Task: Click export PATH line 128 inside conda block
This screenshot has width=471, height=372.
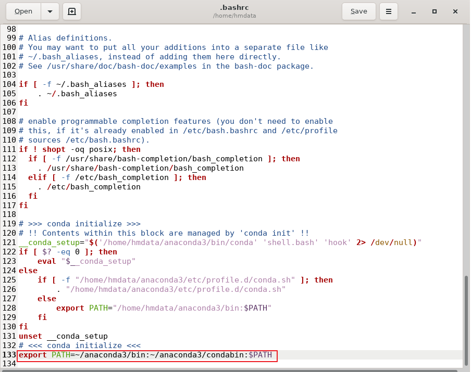Action: [164, 308]
